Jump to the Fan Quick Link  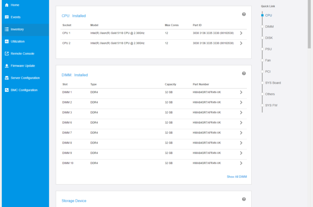(x=268, y=60)
